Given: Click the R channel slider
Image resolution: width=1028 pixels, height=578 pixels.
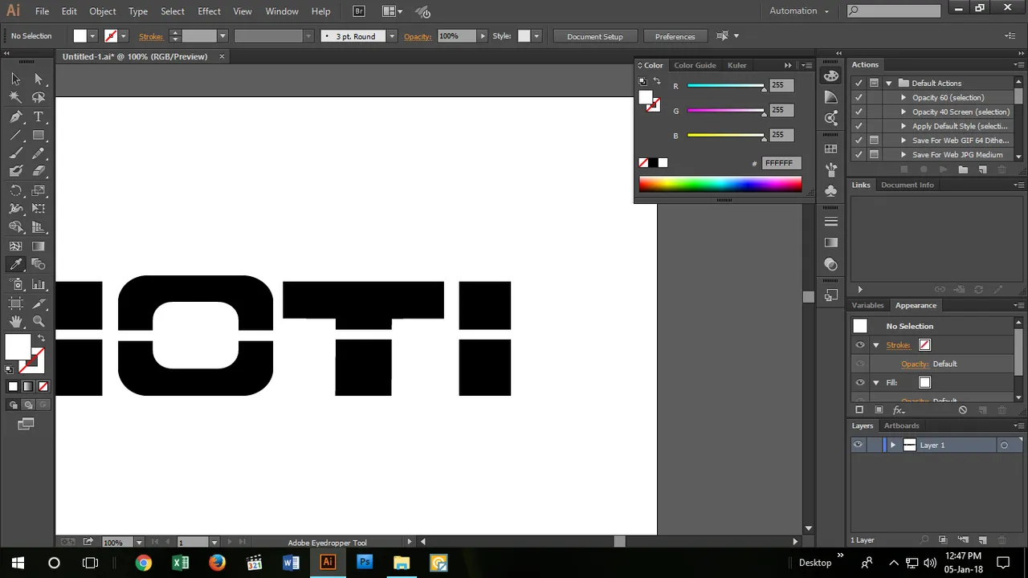Looking at the screenshot, I should [726, 86].
